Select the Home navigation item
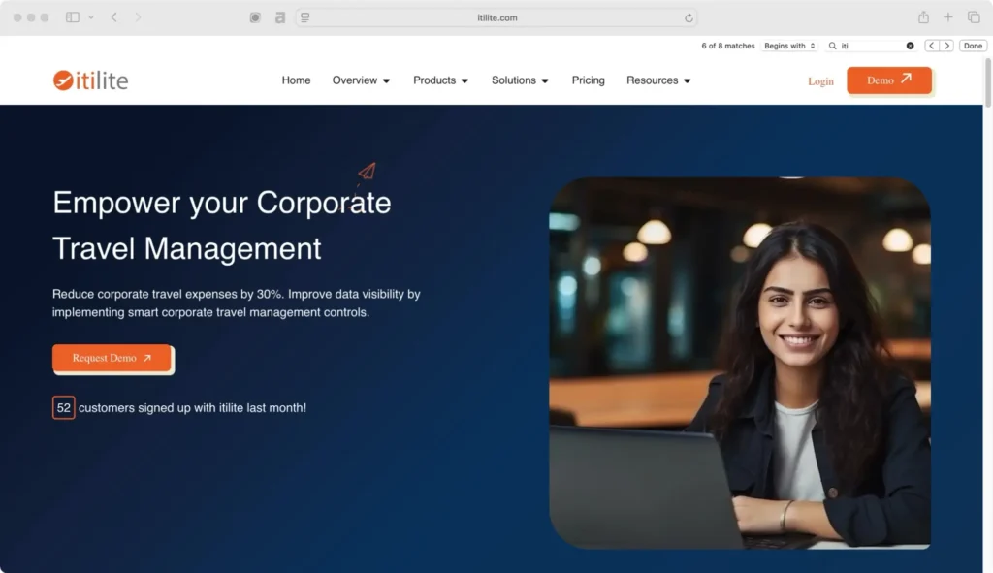Viewport: 993px width, 573px height. 296,80
